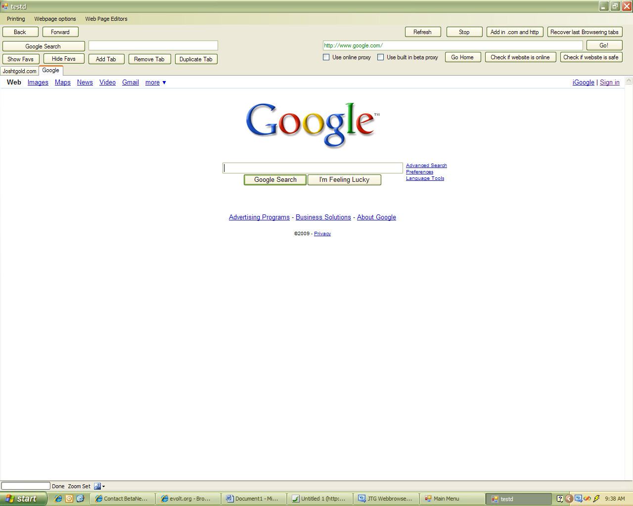Expand the Google 'more' dropdown
Image resolution: width=633 pixels, height=506 pixels.
[156, 83]
